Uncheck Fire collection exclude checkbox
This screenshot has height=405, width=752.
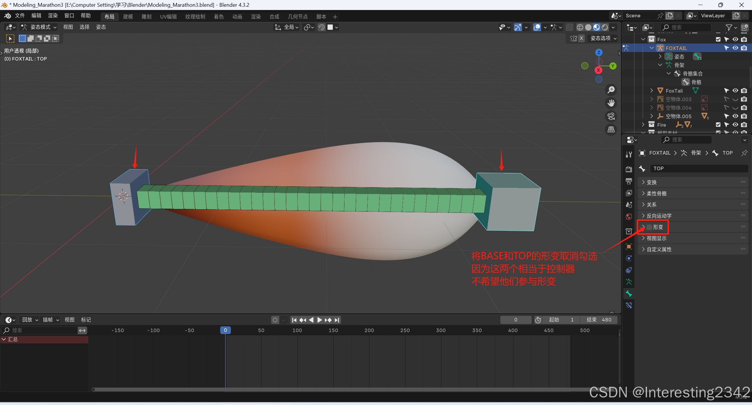(x=718, y=125)
